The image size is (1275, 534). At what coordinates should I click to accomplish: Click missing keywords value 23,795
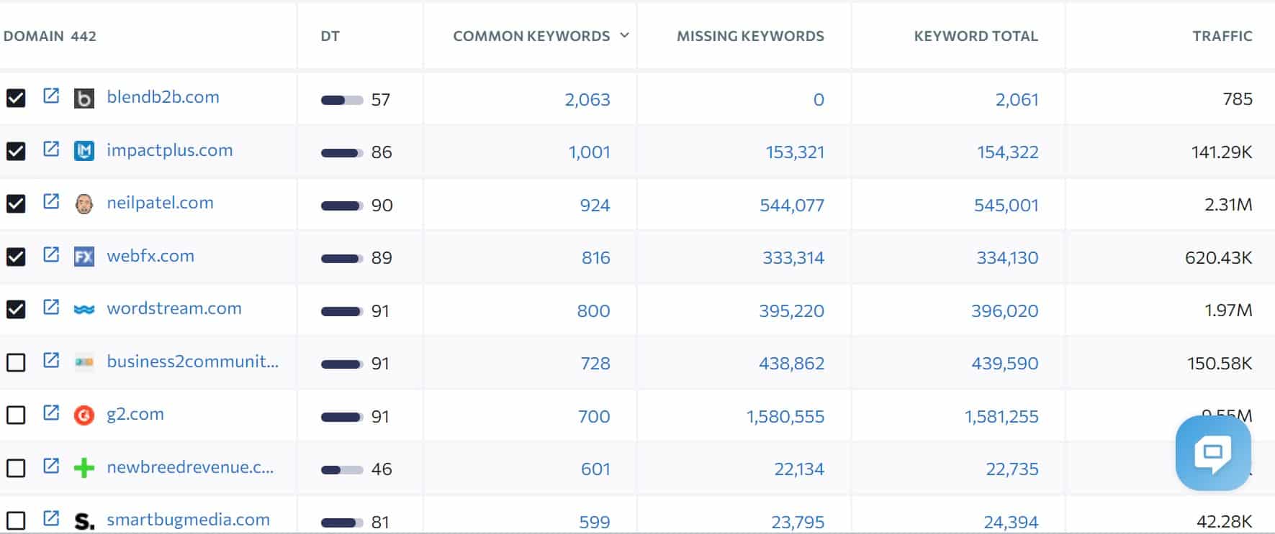coord(798,523)
